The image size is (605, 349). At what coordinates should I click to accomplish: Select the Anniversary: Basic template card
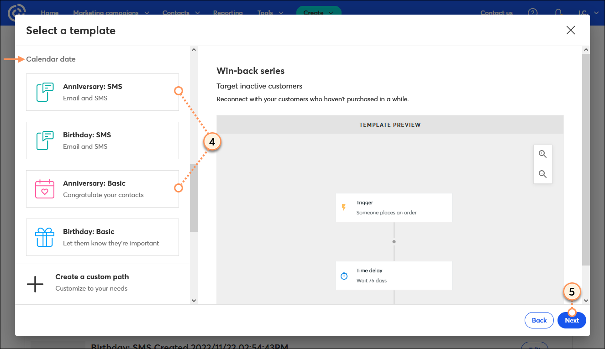coord(102,189)
